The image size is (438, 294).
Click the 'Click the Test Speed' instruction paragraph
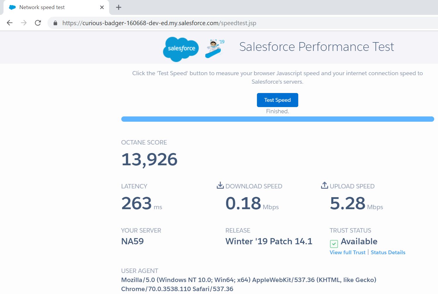277,78
